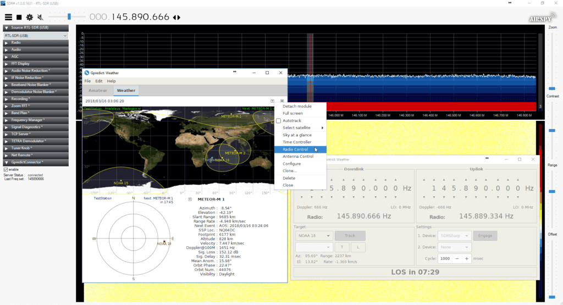
Task: Click the Gpredict module options dropdown icon
Action: [272, 101]
